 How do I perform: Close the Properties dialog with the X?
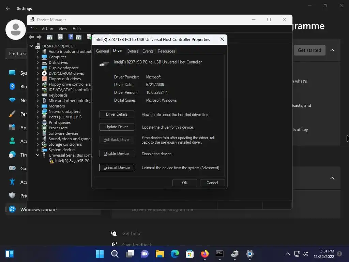[222, 40]
